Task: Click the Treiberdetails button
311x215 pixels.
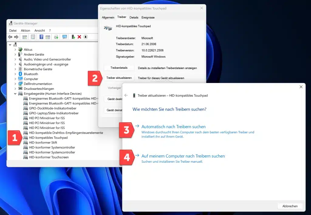Action: click(x=119, y=68)
